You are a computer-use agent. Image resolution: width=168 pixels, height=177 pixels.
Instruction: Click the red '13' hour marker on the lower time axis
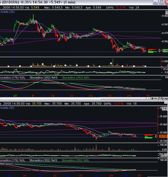[x=81, y=176]
